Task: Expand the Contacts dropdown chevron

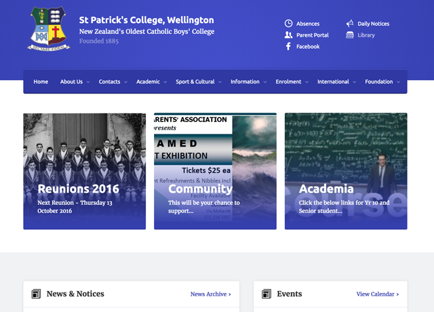Action: [125, 82]
